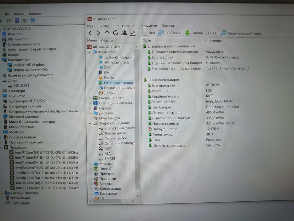Select the Датчик sensor tree item
The width and height of the screenshot is (294, 221).
107,93
